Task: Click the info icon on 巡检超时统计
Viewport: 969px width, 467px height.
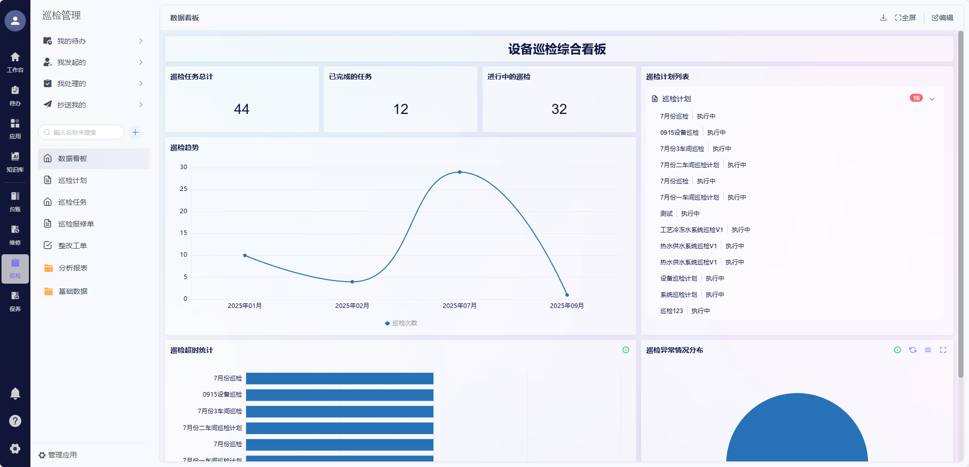Action: click(626, 350)
